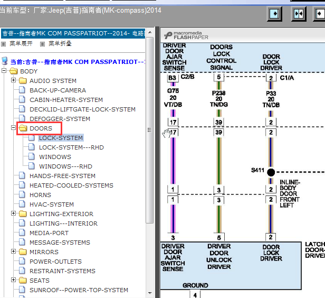325x298 pixels.
Task: Expand the SEATS node
Action: (13, 280)
